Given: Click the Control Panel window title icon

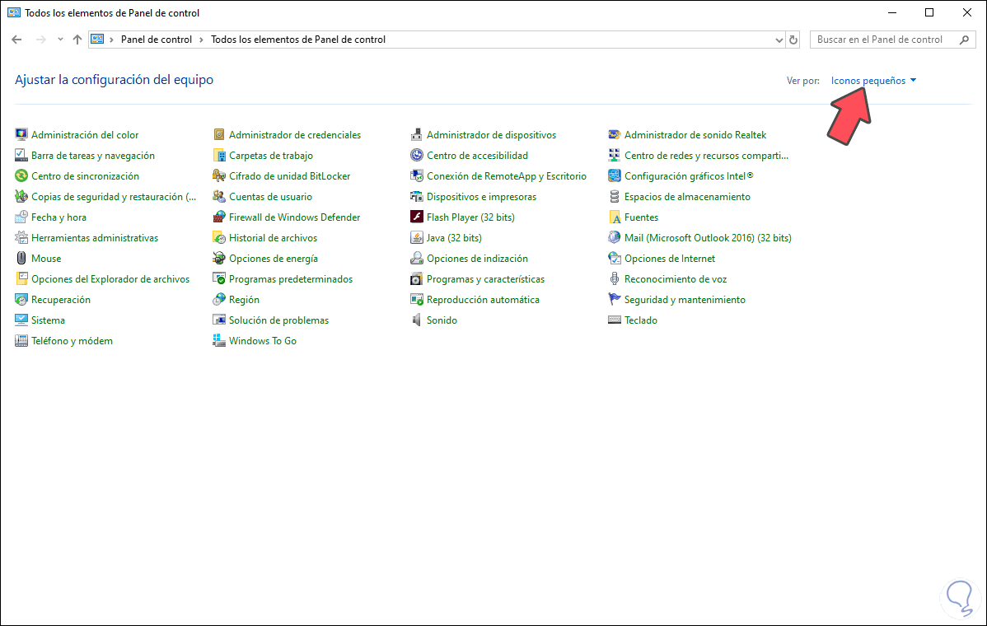Looking at the screenshot, I should pos(14,12).
